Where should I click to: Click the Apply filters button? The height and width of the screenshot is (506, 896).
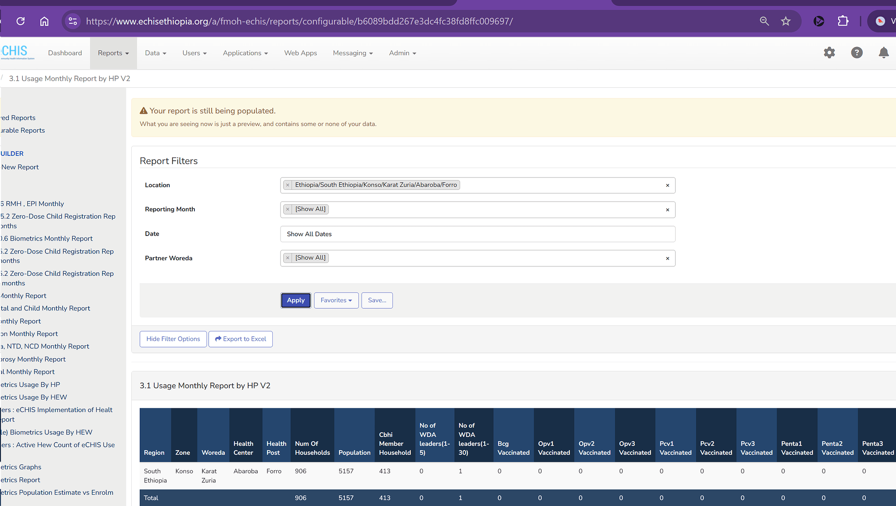click(x=296, y=300)
